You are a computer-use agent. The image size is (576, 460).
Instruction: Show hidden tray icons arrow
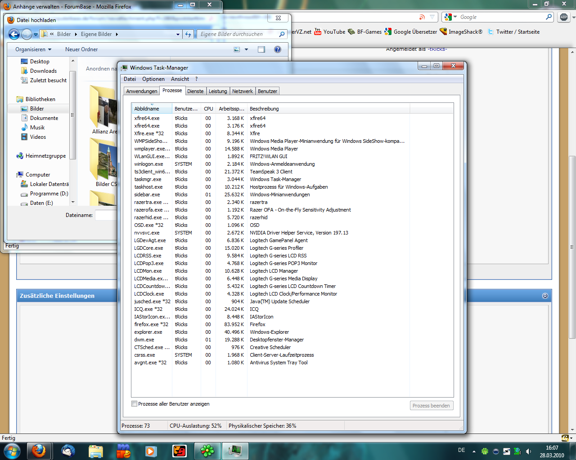(x=474, y=451)
